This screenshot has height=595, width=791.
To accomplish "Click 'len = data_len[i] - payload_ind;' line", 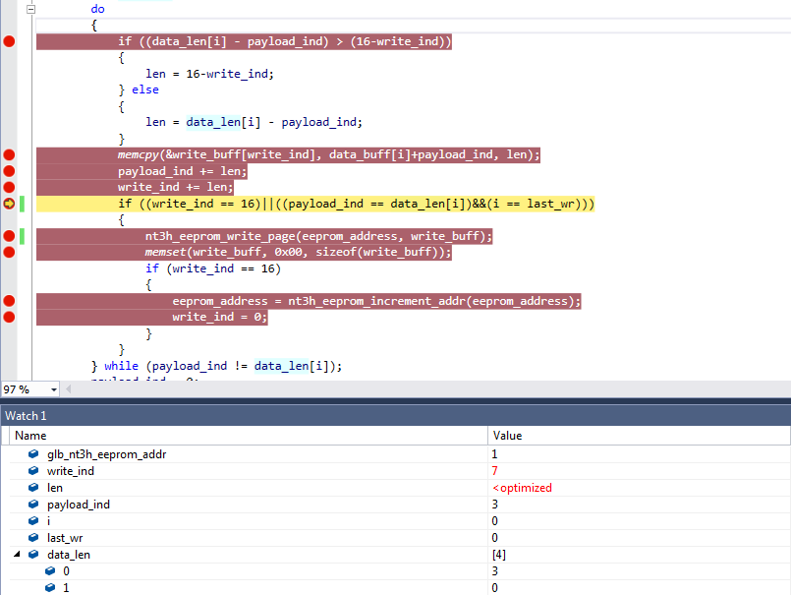I will pos(254,122).
